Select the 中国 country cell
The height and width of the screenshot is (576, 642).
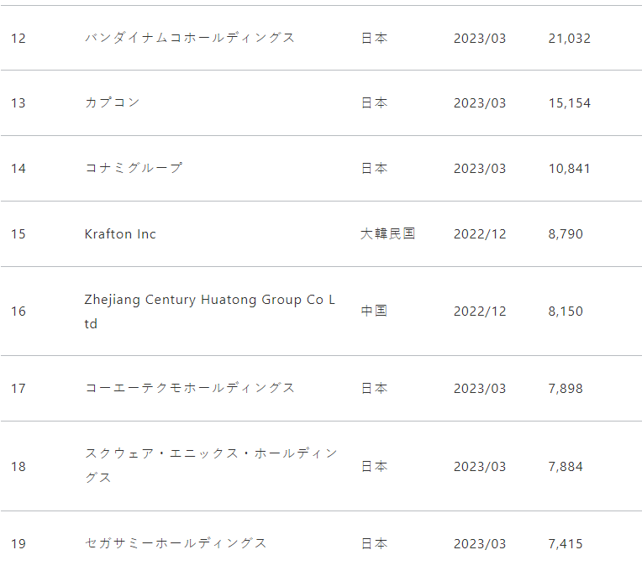tap(375, 311)
